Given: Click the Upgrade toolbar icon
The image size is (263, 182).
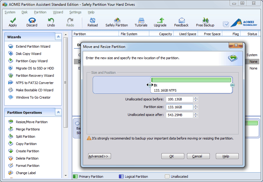Looking at the screenshot, I should (160, 22).
